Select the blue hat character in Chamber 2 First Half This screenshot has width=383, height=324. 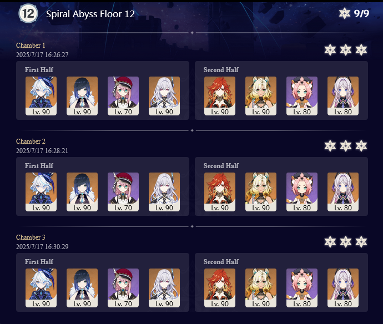pos(41,192)
